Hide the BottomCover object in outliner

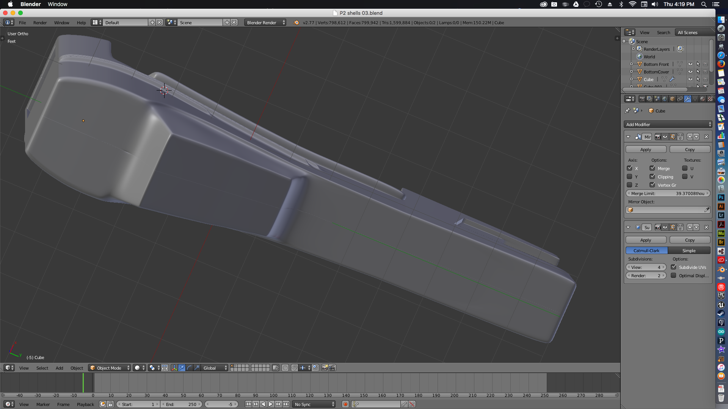point(690,72)
